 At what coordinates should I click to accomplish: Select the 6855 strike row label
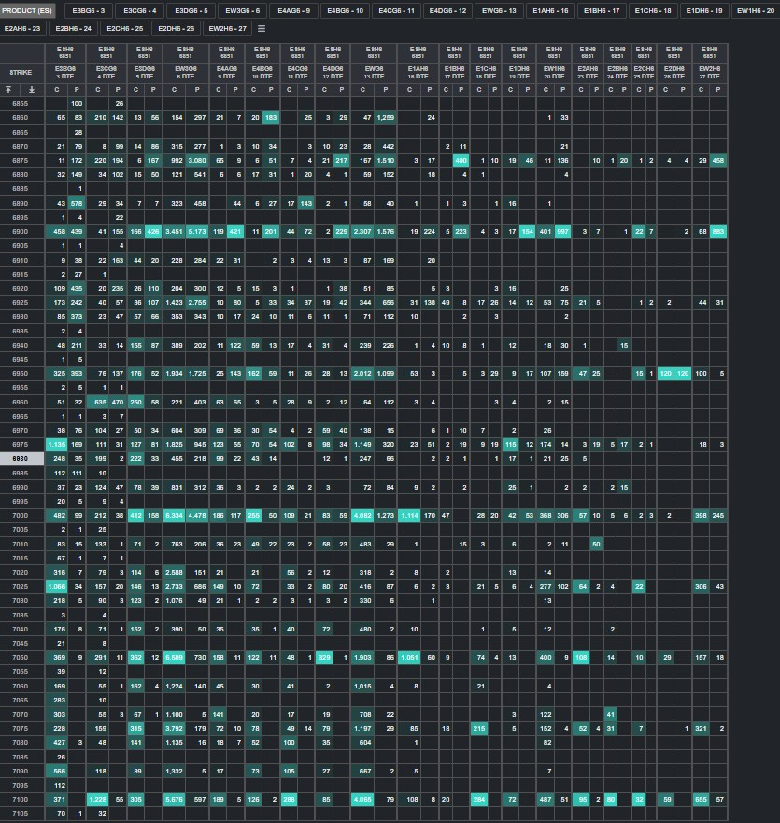point(21,104)
